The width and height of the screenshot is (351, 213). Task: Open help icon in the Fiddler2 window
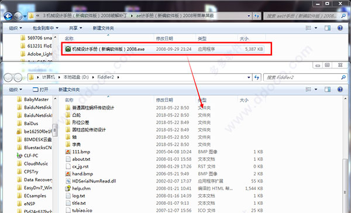point(340,90)
